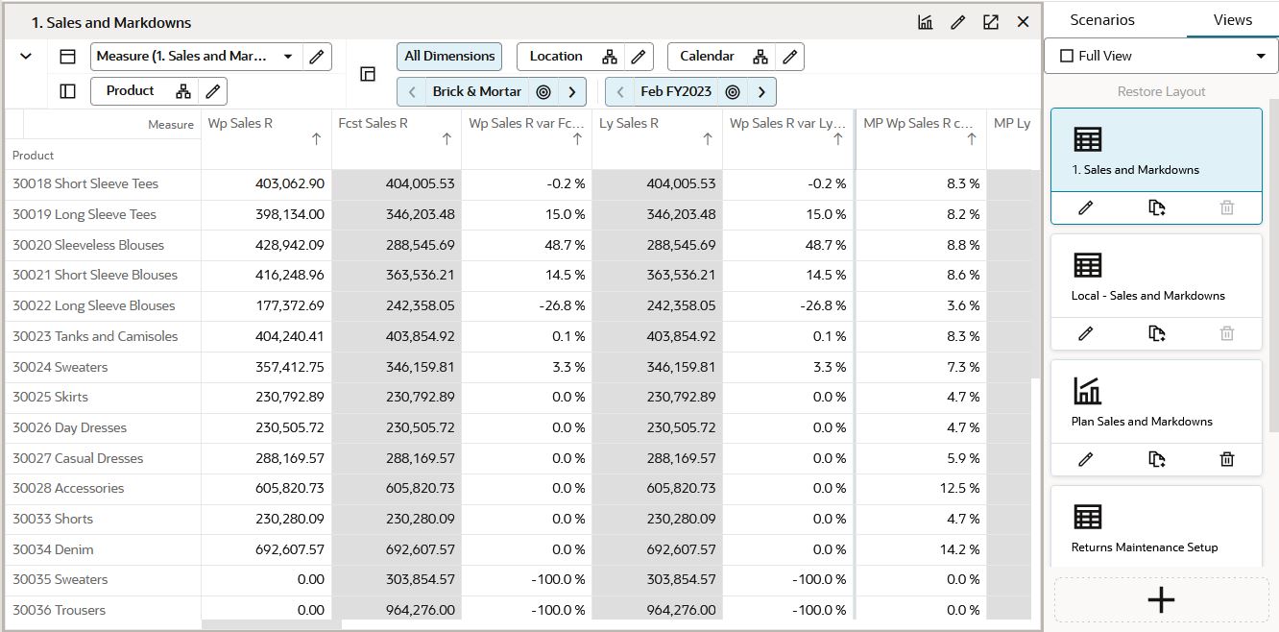The image size is (1279, 632).
Task: Open chart view icon in title bar
Action: coord(926,22)
